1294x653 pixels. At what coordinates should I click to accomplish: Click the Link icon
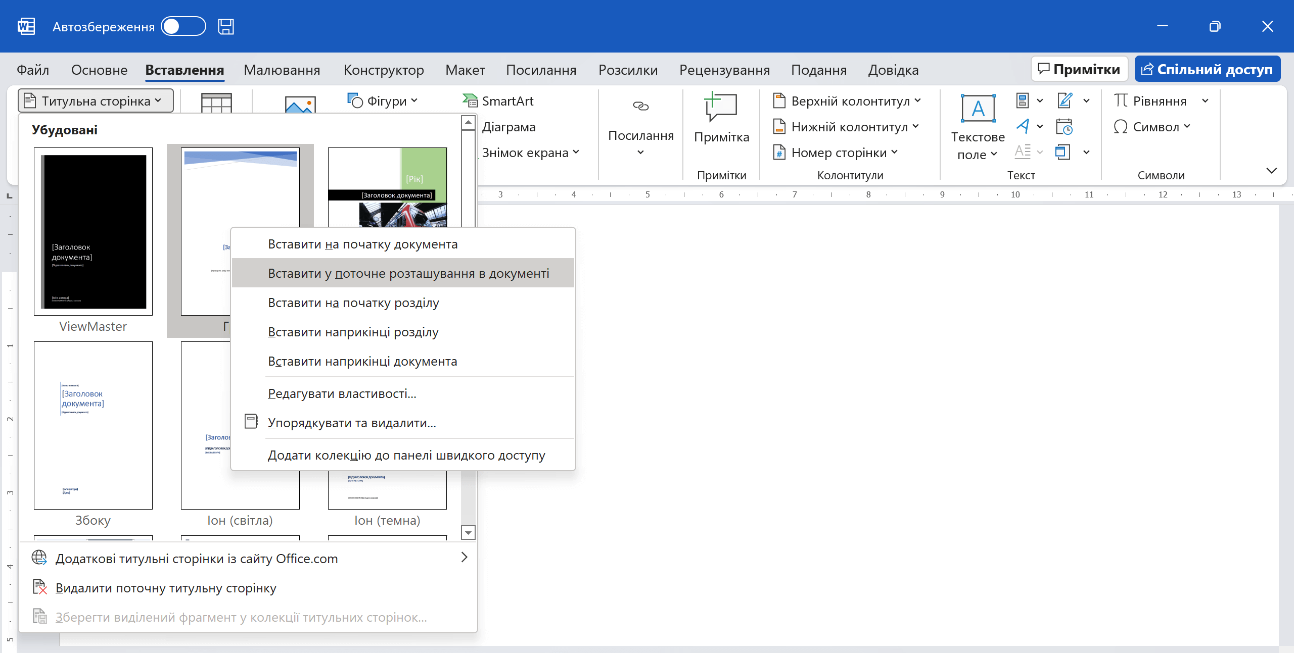[x=640, y=106]
